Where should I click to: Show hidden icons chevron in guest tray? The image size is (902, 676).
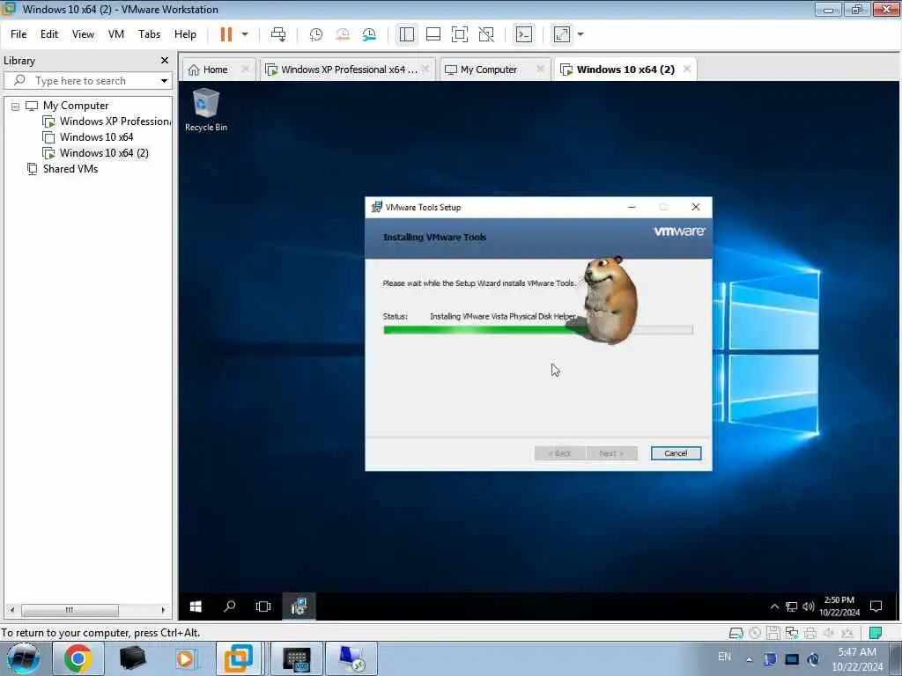775,607
